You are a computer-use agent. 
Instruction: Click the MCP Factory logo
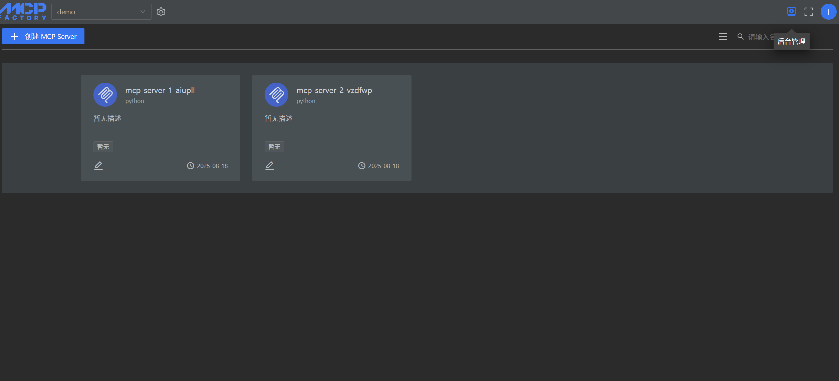[23, 12]
